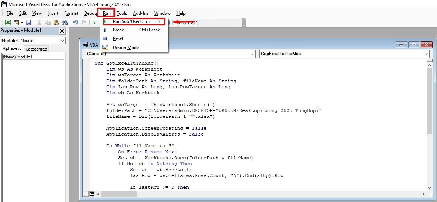Switch to Procedure View at code window bottom
The width and height of the screenshot is (437, 202).
point(86,194)
